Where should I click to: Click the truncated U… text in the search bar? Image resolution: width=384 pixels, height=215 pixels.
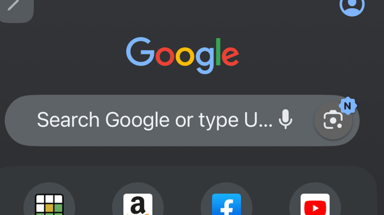pos(258,120)
